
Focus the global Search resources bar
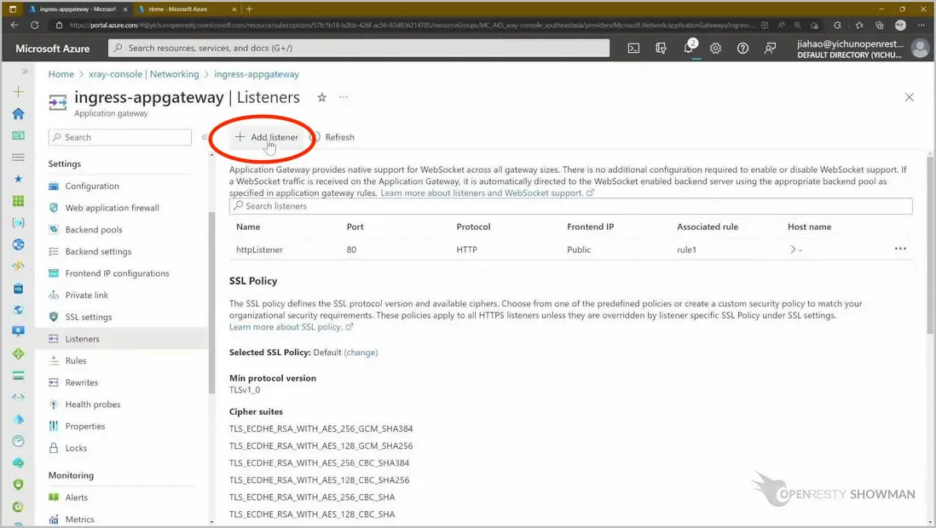tap(359, 49)
